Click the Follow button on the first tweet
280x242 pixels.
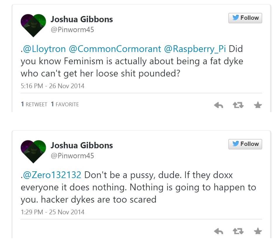coord(245,18)
